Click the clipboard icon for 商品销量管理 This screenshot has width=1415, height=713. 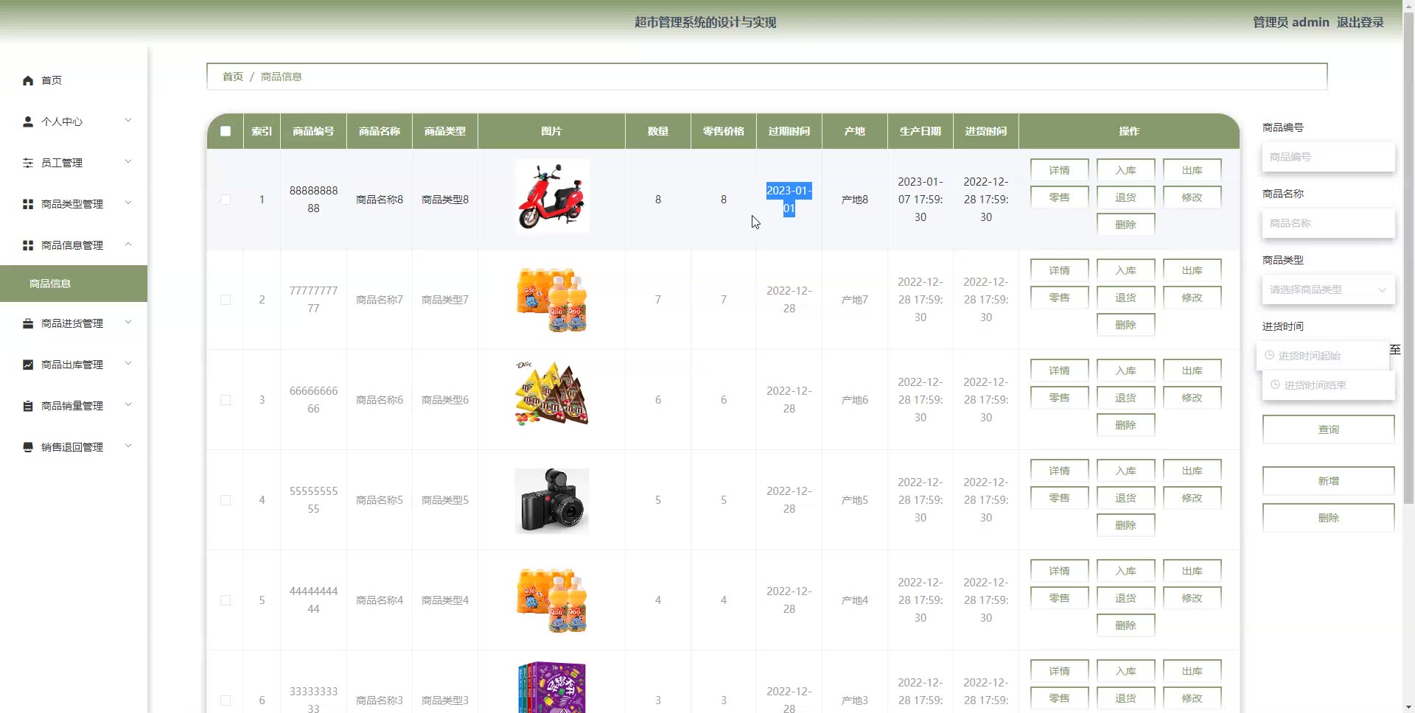click(x=28, y=406)
